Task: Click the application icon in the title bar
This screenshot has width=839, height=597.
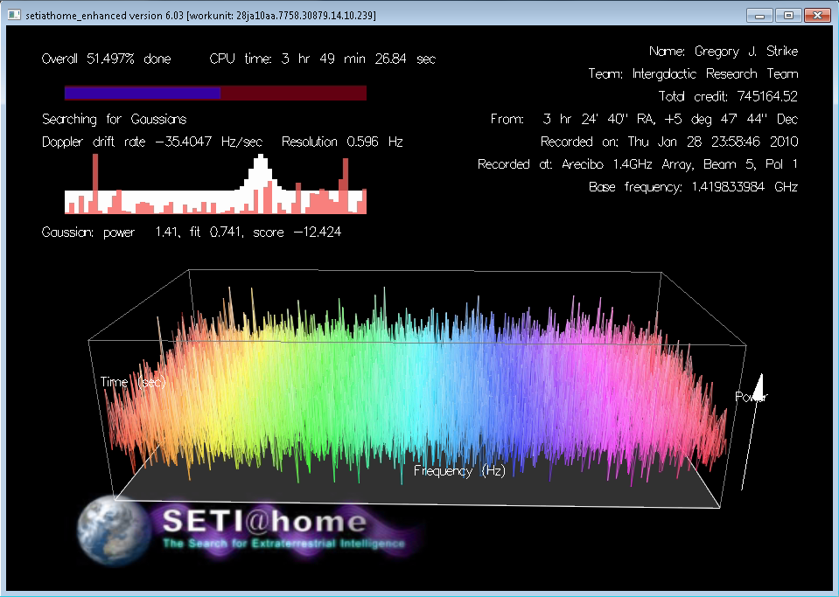Action: 13,15
